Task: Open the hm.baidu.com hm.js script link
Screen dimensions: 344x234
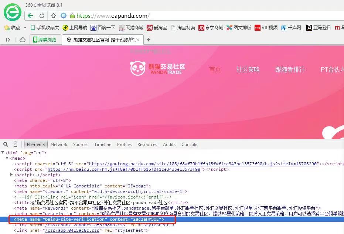Action: (124, 169)
